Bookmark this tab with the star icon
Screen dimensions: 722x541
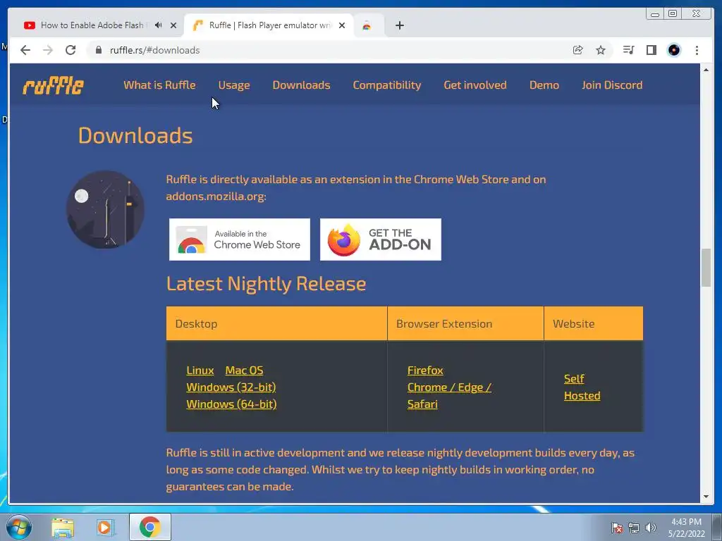pos(601,50)
